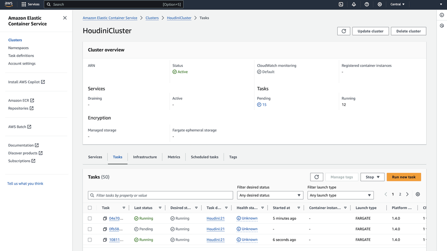Open the Central region dropdown

[397, 4]
